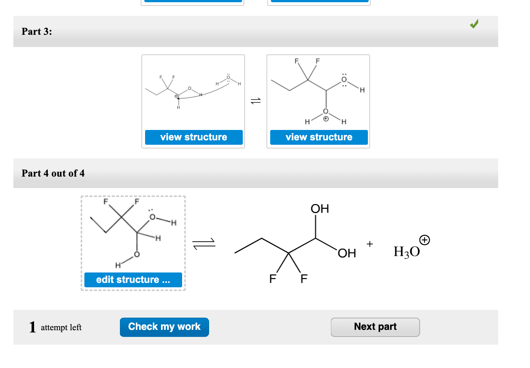Click view structure under the right Part 3 diagram

tap(319, 137)
